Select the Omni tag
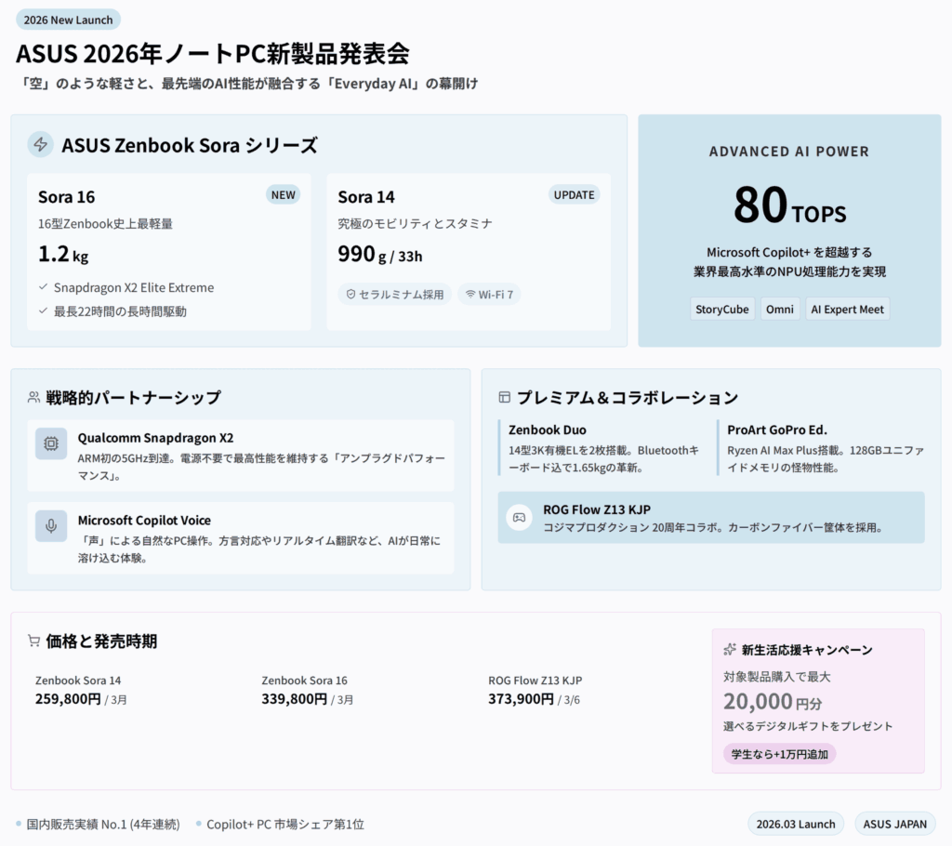The image size is (952, 846). [x=780, y=309]
